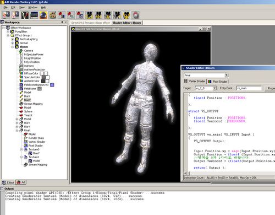Open the paint palette toolbar icon
This screenshot has width=275, height=215.
(53, 15)
